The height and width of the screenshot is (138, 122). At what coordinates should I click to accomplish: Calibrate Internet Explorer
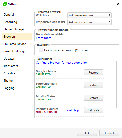pyautogui.click(x=93, y=110)
